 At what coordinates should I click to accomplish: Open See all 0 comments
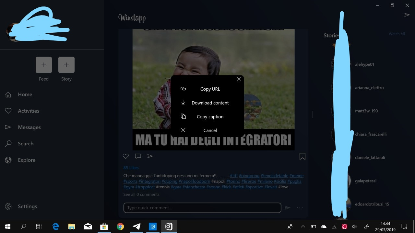pyautogui.click(x=141, y=194)
